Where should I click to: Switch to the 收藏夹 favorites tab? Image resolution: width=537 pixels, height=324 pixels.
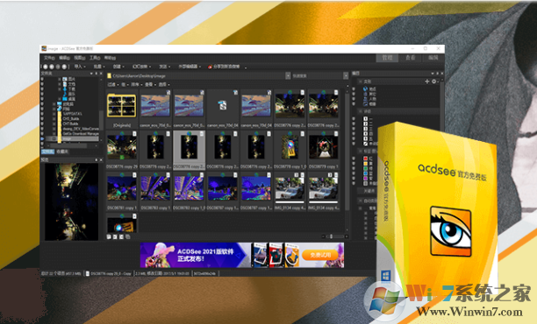coord(62,151)
